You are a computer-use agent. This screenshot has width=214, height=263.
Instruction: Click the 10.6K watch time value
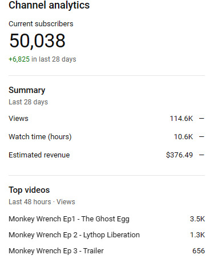coord(183,137)
